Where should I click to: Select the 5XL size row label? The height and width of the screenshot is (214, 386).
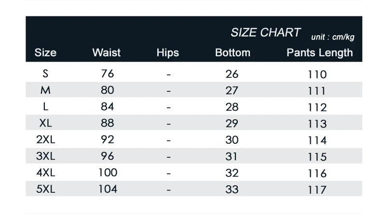[x=45, y=189]
